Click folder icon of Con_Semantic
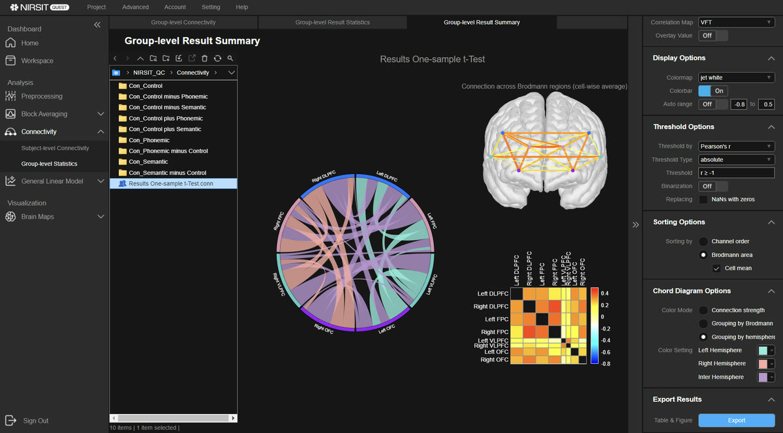Viewport: 783px width, 433px height. (122, 162)
